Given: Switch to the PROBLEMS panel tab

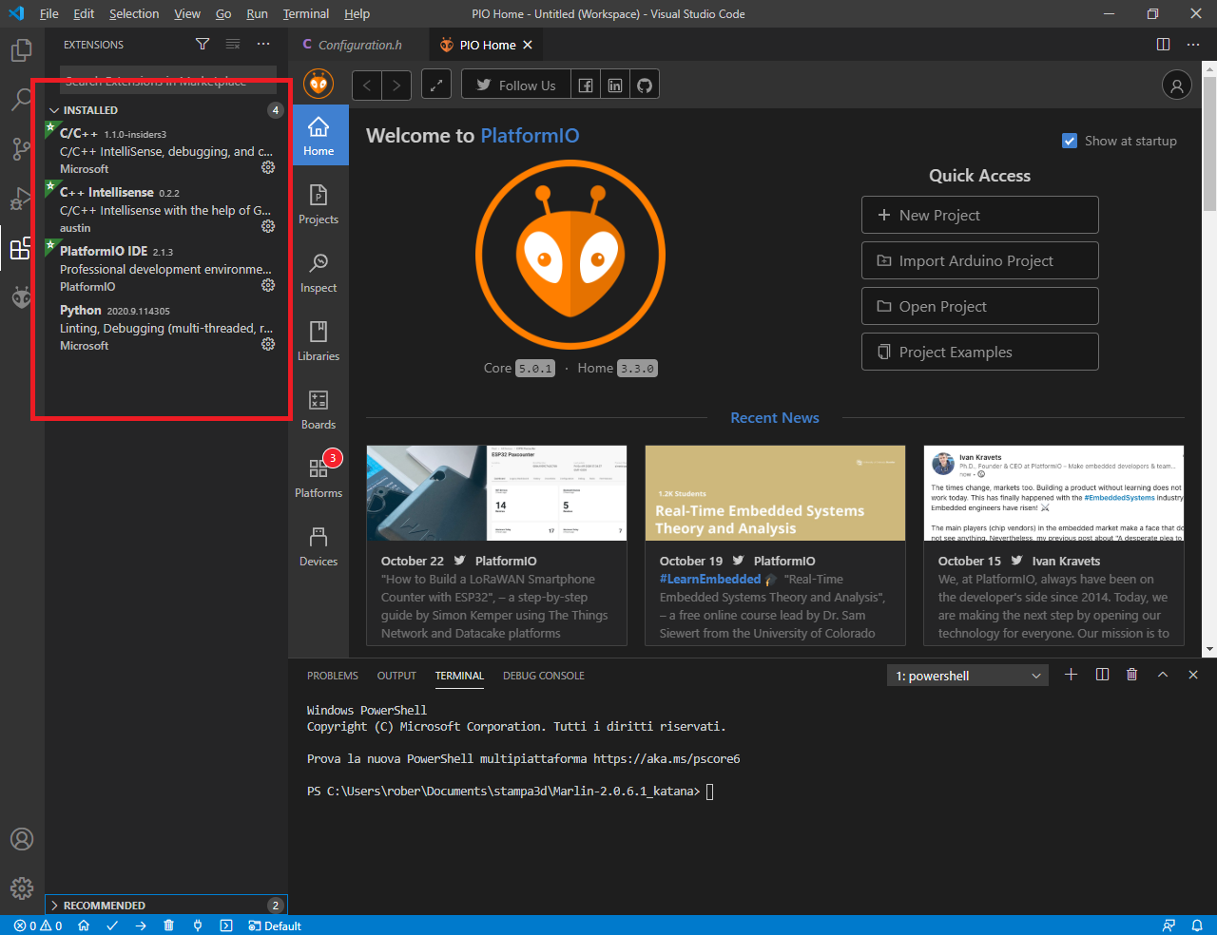Looking at the screenshot, I should click(x=332, y=676).
